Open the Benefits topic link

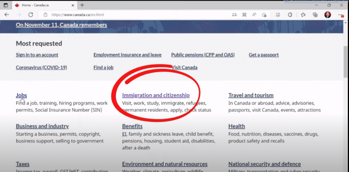pos(132,126)
